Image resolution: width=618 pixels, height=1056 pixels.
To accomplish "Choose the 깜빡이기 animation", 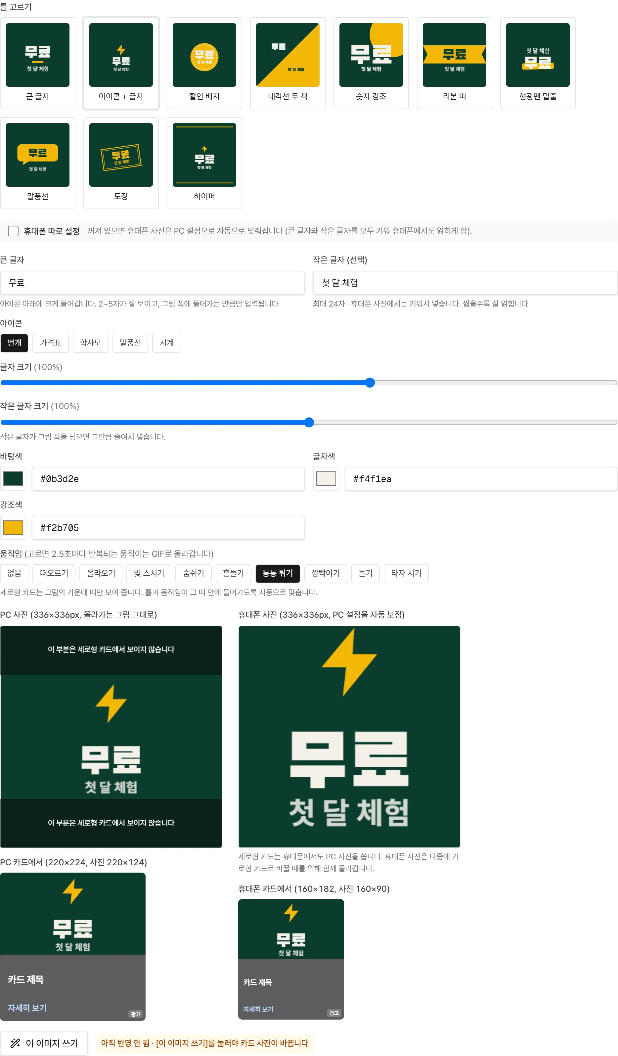I will [x=326, y=573].
